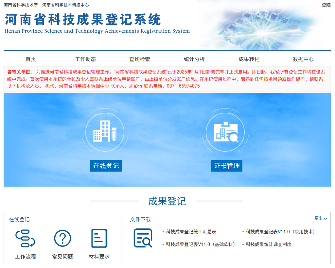335x268 pixels.
Task: Visit the 河南省科学技术厅 top link
Action: [21, 5]
